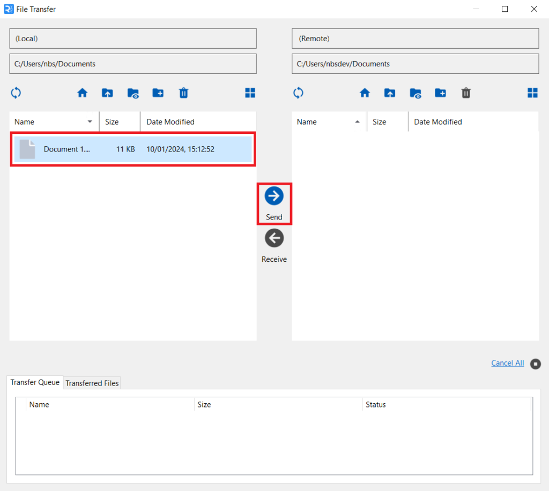Screen dimensions: 549x491
Task: Delete selected item in local pane
Action: pyautogui.click(x=183, y=93)
